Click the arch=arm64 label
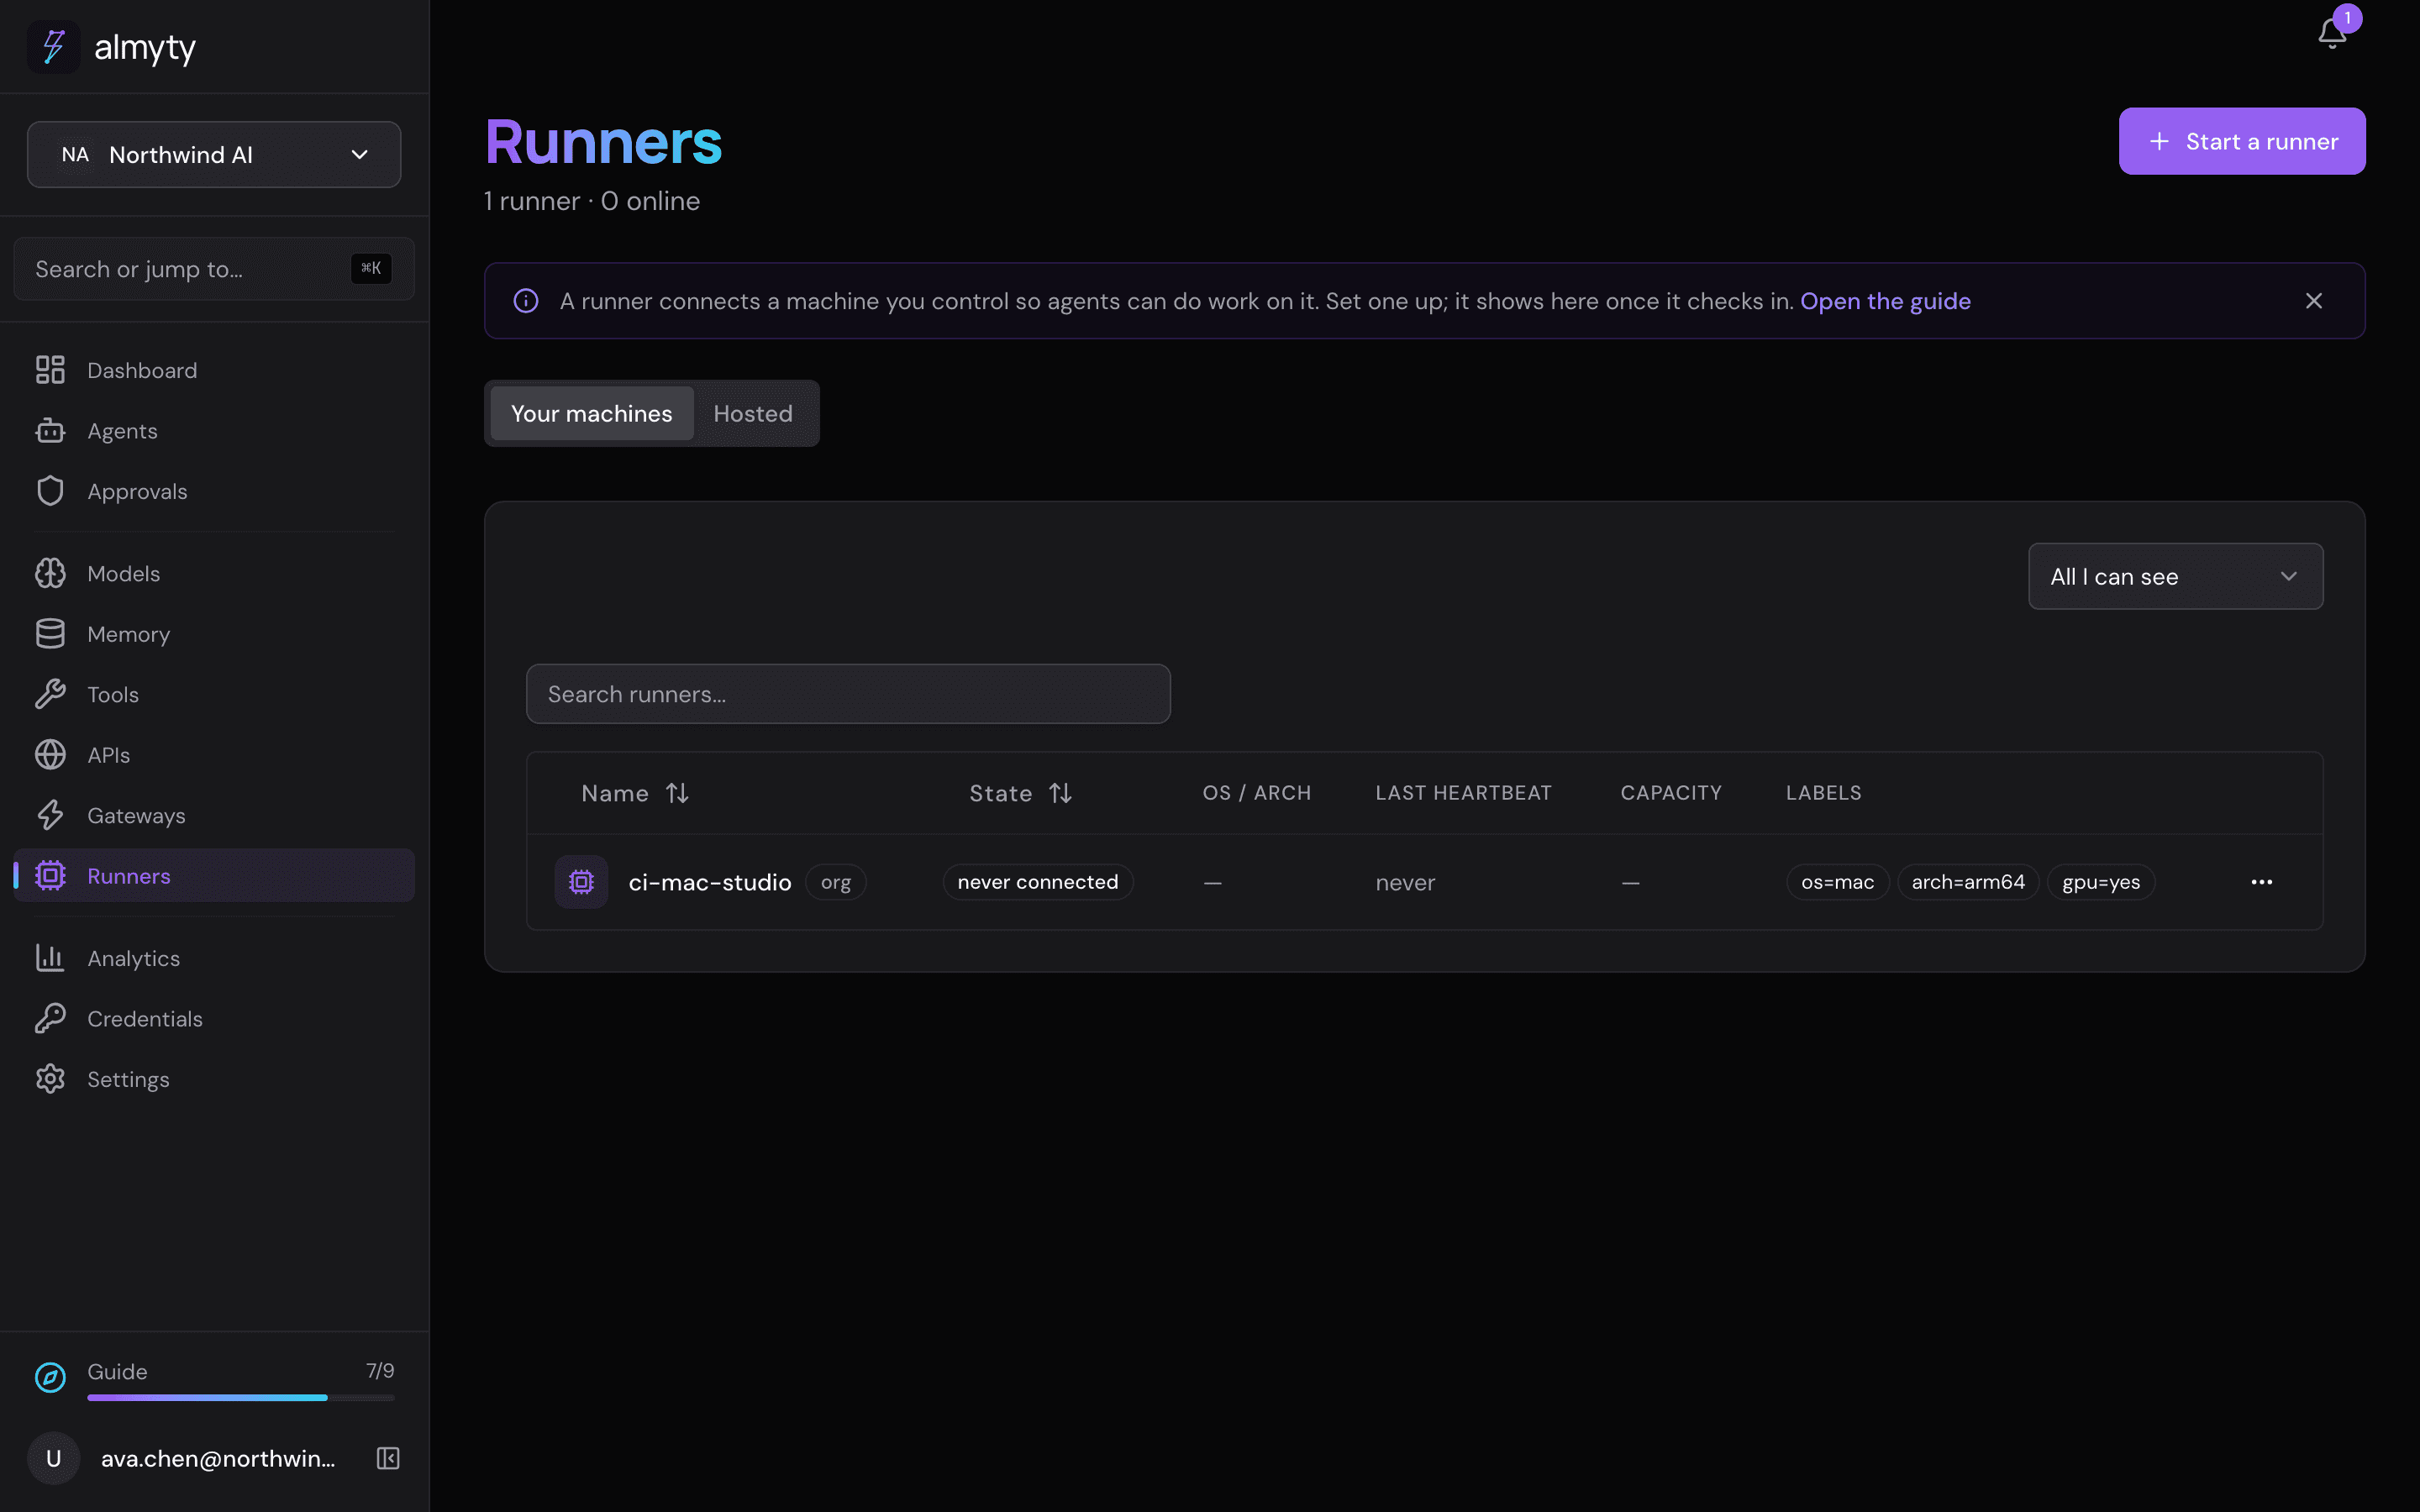This screenshot has width=2420, height=1512. pyautogui.click(x=1968, y=882)
